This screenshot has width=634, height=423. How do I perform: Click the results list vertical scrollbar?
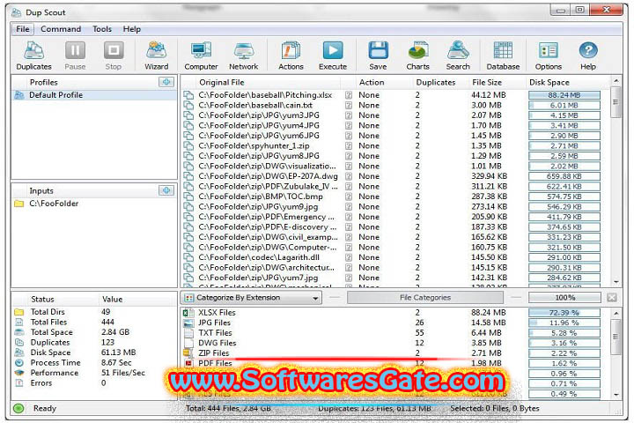pyautogui.click(x=616, y=102)
